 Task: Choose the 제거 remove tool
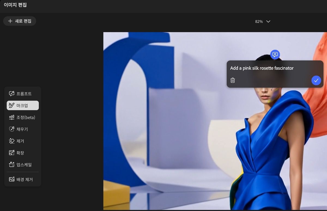point(23,141)
